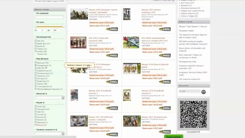Check the ICM (24) manufacturer checkbox
The width and height of the screenshot is (245, 138).
pyautogui.click(x=36, y=41)
